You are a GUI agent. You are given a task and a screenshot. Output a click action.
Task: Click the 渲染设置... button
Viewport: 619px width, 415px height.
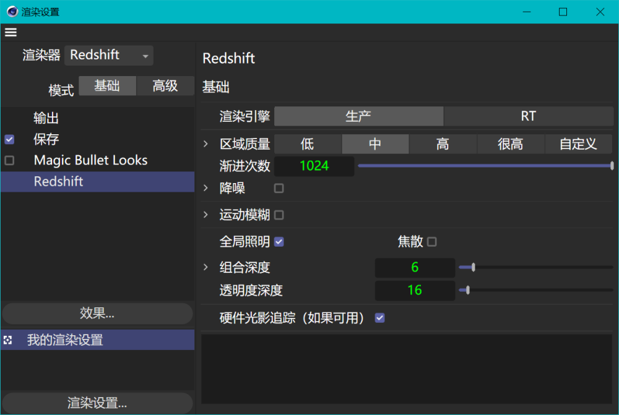[x=98, y=403]
